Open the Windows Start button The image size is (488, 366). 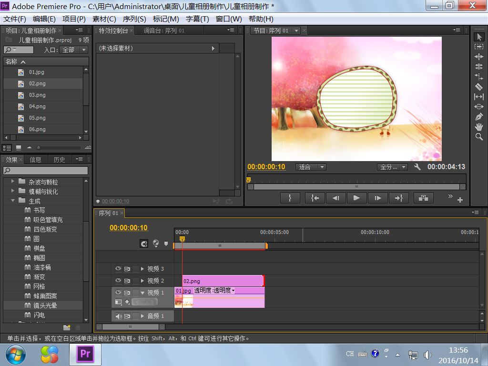16,355
